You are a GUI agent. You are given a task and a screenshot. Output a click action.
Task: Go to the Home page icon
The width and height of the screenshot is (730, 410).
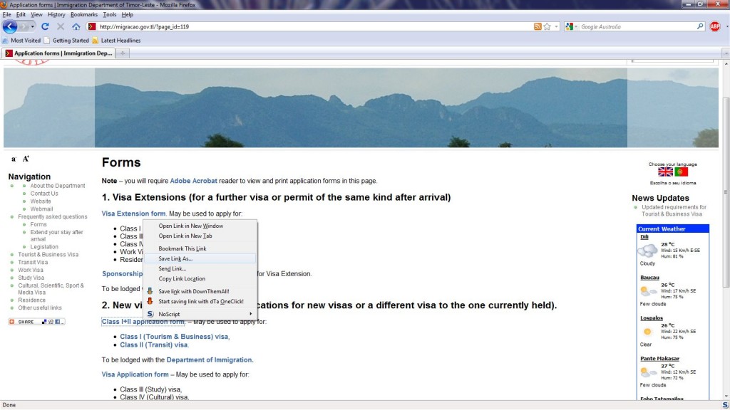pos(76,26)
